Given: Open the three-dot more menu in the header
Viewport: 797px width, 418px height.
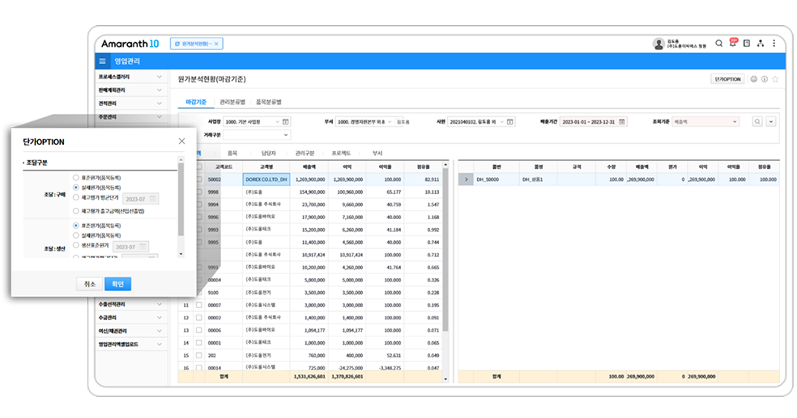Looking at the screenshot, I should pyautogui.click(x=774, y=44).
